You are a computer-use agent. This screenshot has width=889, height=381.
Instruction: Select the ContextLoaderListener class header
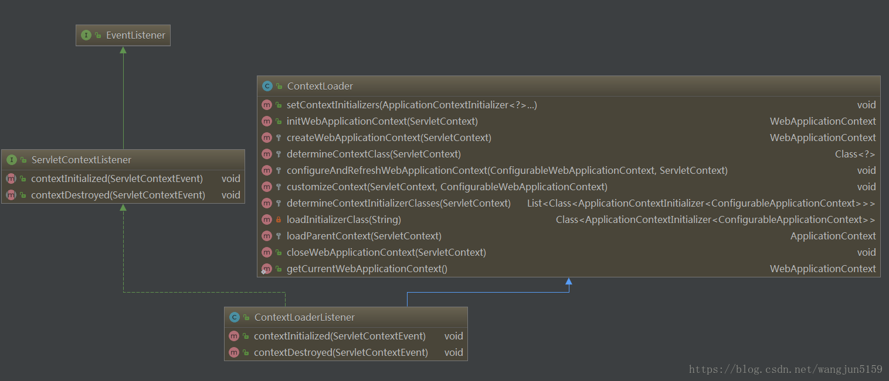[346, 317]
